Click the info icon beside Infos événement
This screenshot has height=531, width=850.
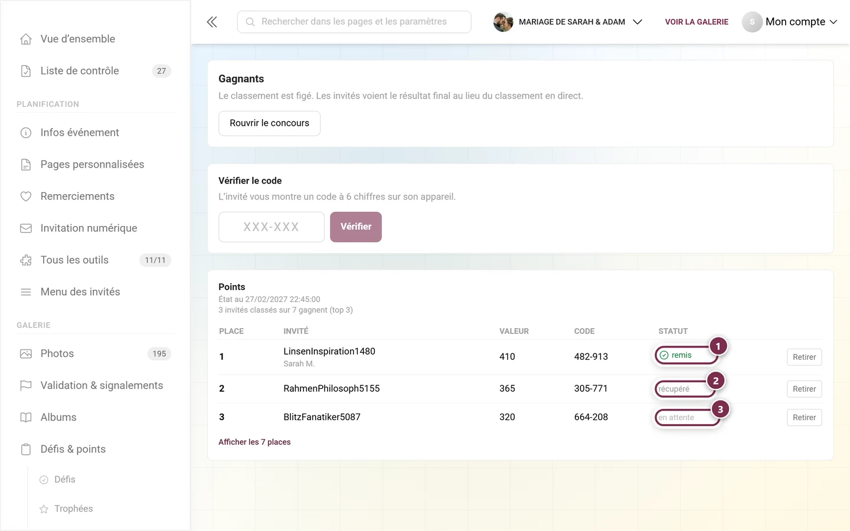pos(26,133)
